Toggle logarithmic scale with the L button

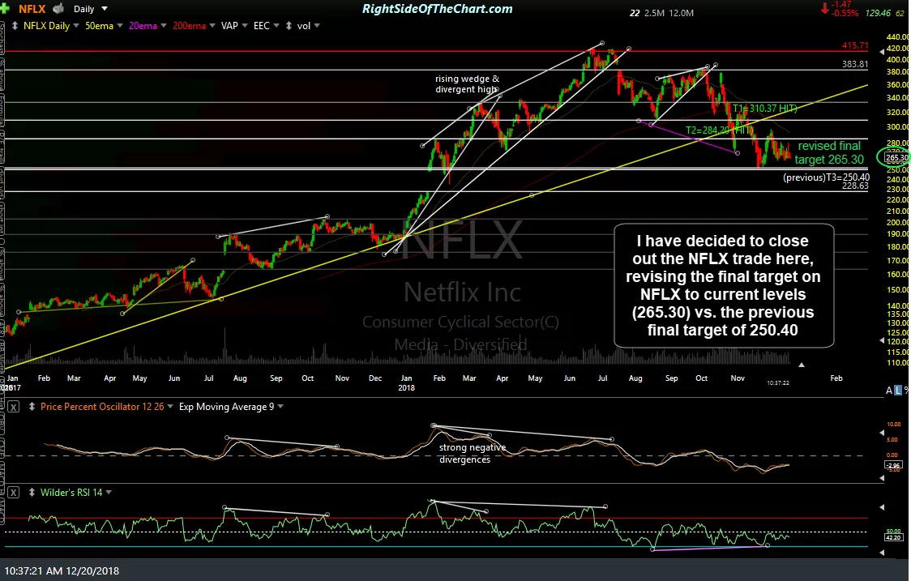pos(898,391)
